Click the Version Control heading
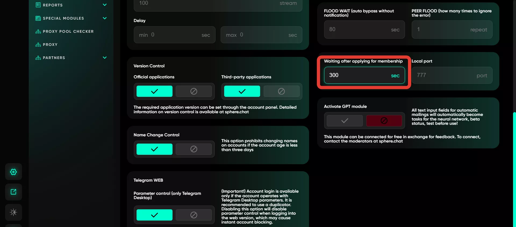The image size is (516, 227). tap(149, 66)
